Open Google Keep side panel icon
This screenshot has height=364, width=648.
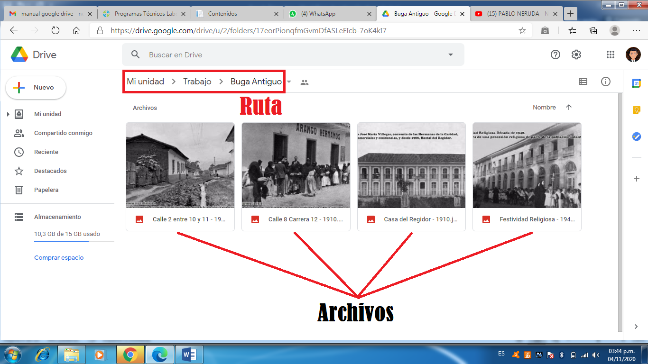(x=636, y=110)
